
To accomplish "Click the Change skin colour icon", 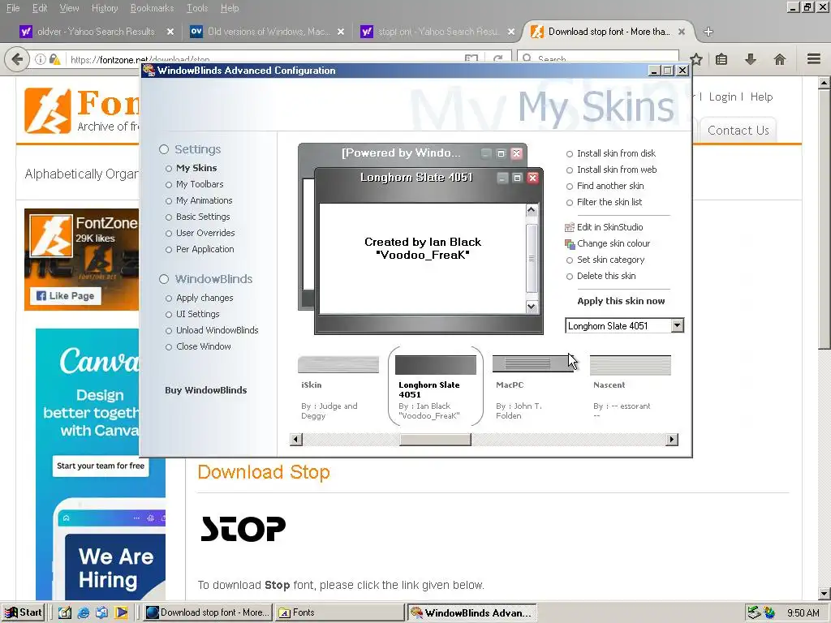I will (x=570, y=243).
